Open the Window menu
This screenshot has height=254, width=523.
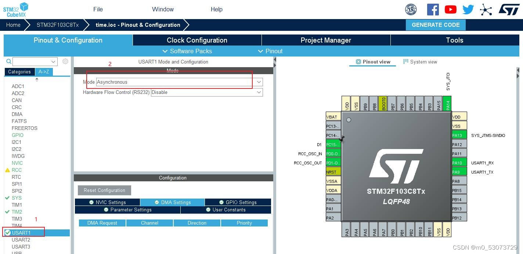pos(163,9)
